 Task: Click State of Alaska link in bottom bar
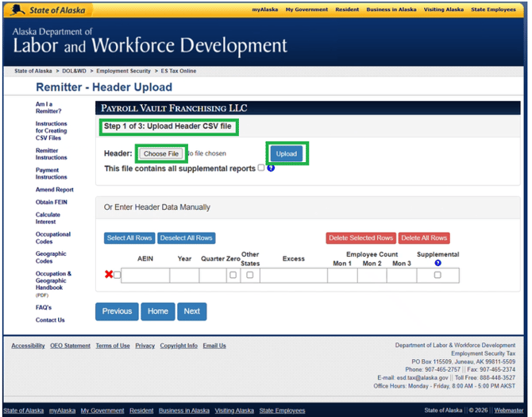(x=23, y=411)
